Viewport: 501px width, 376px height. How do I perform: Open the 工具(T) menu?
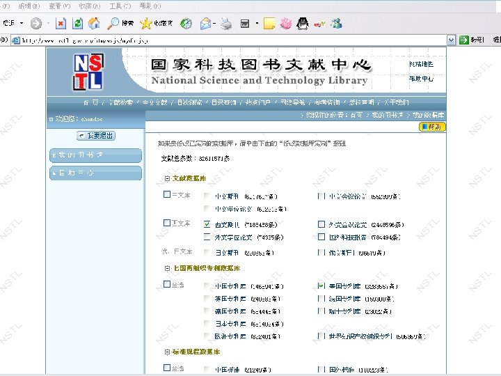pyautogui.click(x=120, y=6)
